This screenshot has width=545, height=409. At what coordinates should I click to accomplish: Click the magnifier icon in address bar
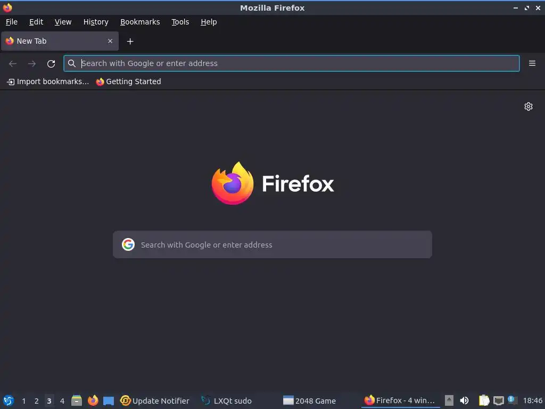pos(72,63)
